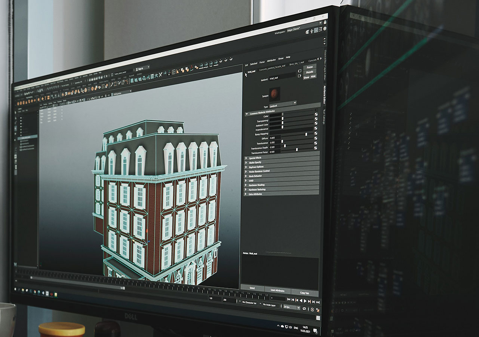The height and width of the screenshot is (337, 479).
Task: Open the Help menu in Attribute Editor
Action: pos(288,57)
